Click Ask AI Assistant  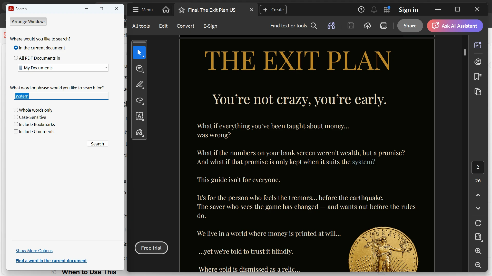[x=455, y=26]
